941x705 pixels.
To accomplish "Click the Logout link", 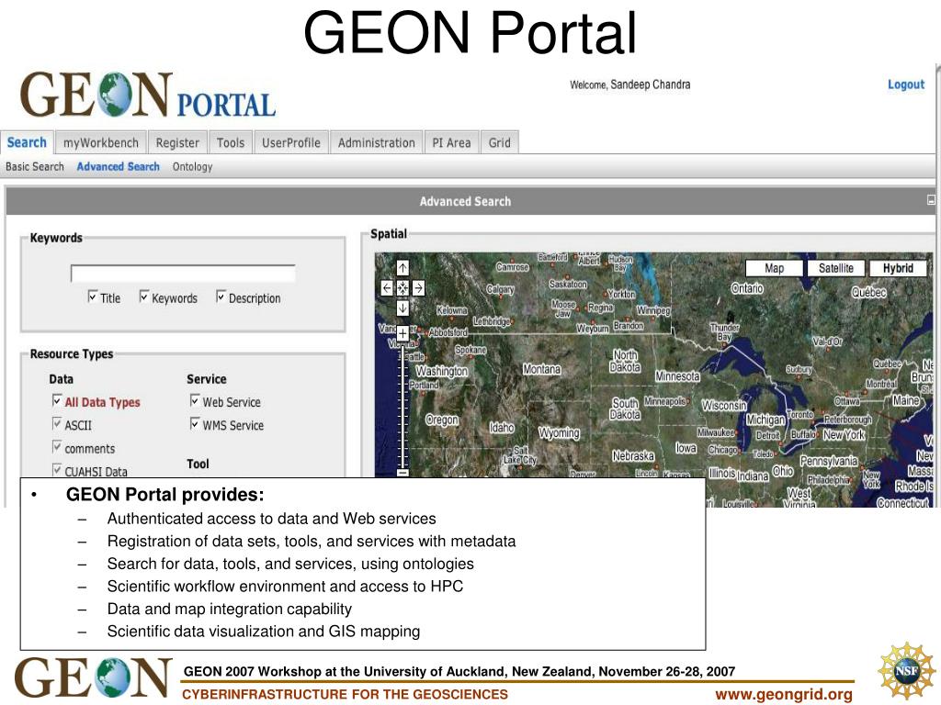I will coord(906,84).
